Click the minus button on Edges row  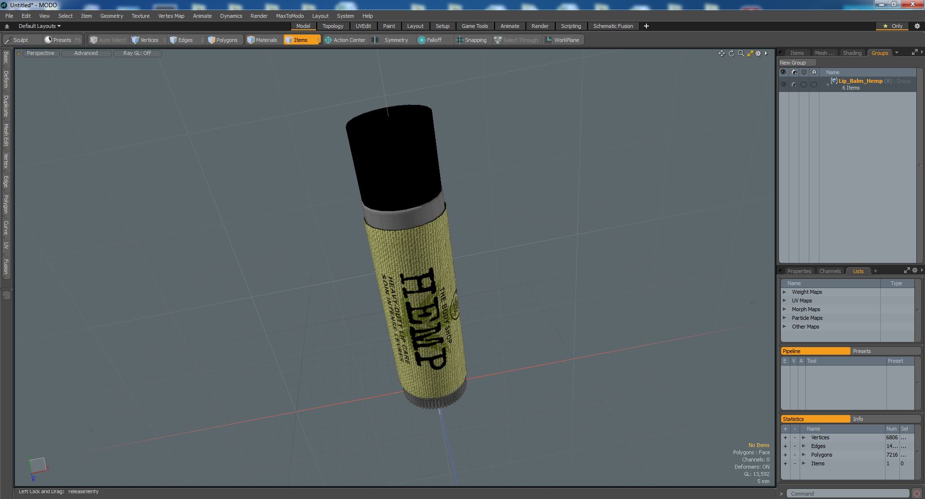point(795,446)
